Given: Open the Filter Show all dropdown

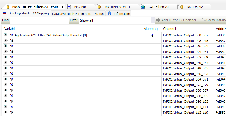Looking at the screenshot, I should tap(153, 20).
